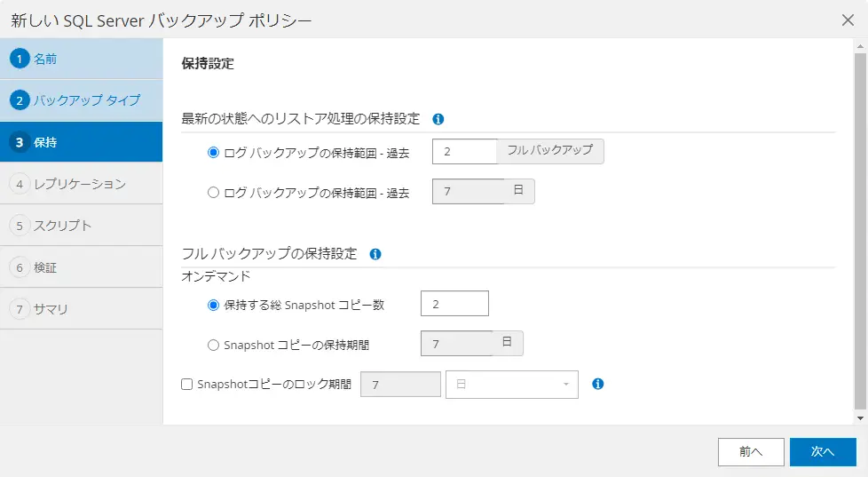868x477 pixels.
Task: Click info icon next to フル バックアップの保持設定
Action: tap(375, 254)
